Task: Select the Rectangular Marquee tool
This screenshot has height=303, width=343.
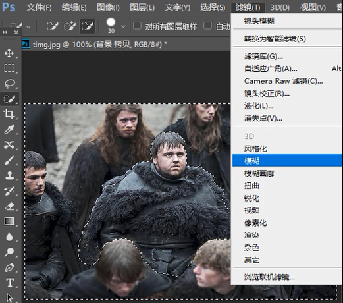Action: point(9,69)
